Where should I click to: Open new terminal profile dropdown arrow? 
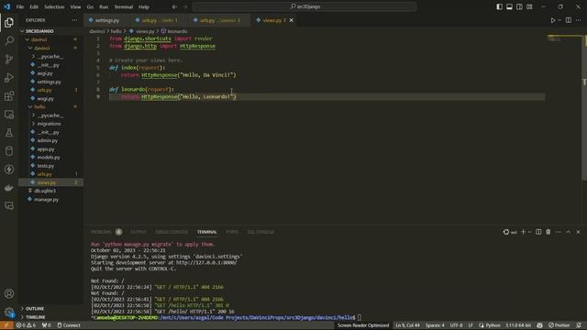[x=529, y=232]
